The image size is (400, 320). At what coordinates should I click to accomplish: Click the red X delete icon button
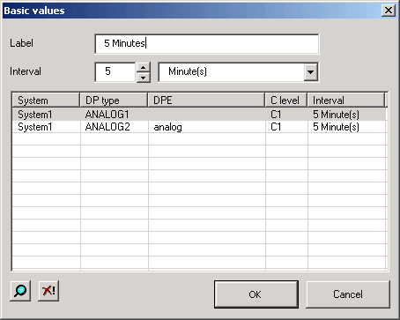coord(48,291)
